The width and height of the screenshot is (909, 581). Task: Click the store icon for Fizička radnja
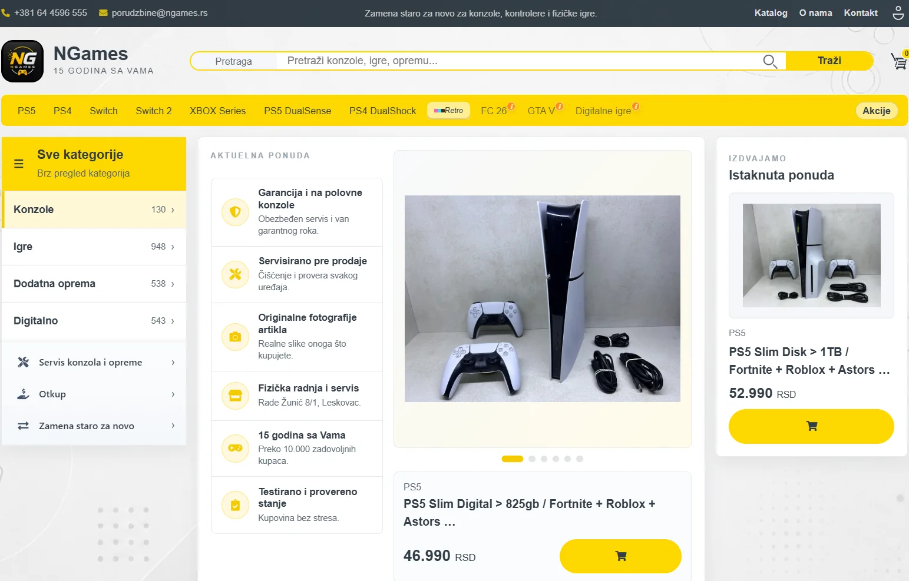click(235, 396)
